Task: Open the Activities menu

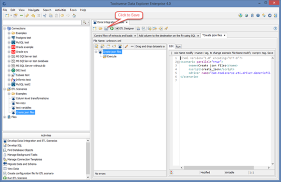Action: pos(60,10)
